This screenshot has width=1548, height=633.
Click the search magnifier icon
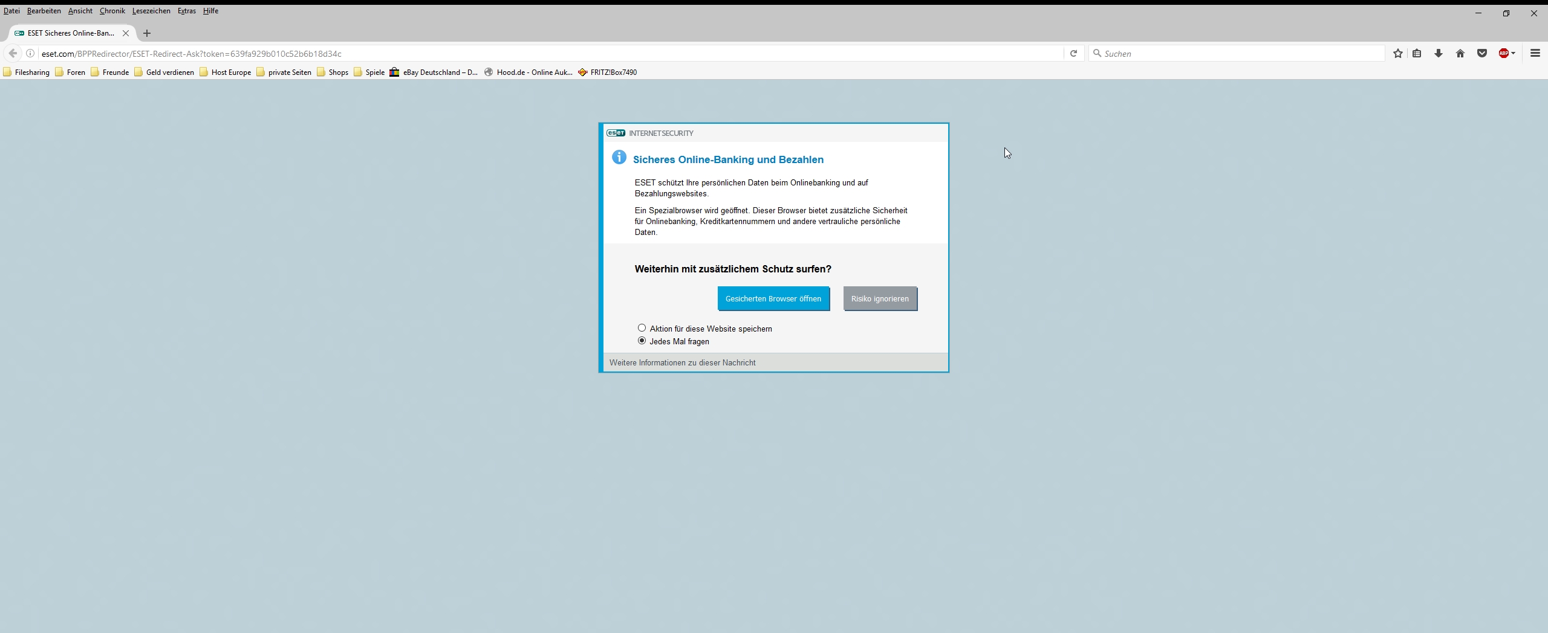[x=1097, y=53]
